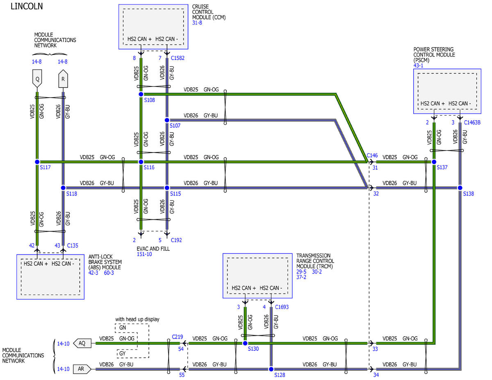
Task: Select connector label C192
Action: pyautogui.click(x=176, y=240)
